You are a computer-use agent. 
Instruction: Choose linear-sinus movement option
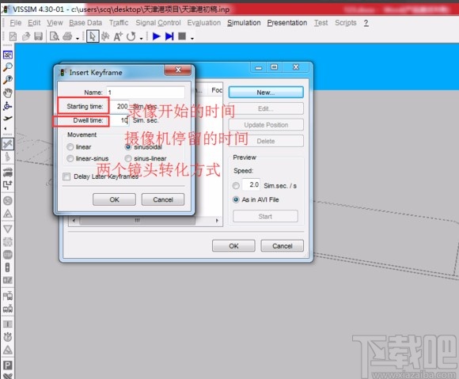pyautogui.click(x=70, y=158)
